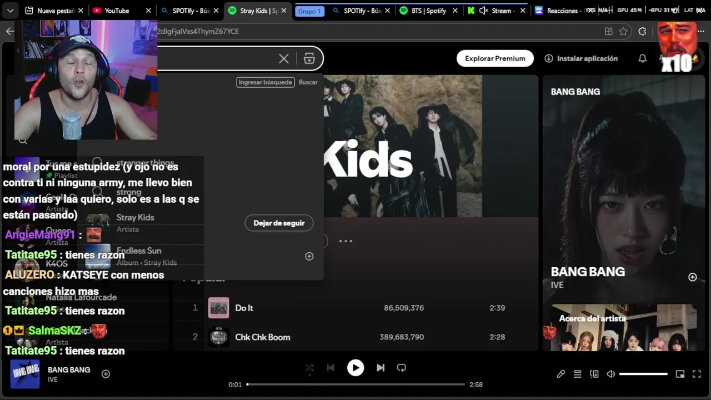Click the play count 86,509,376

(x=404, y=308)
